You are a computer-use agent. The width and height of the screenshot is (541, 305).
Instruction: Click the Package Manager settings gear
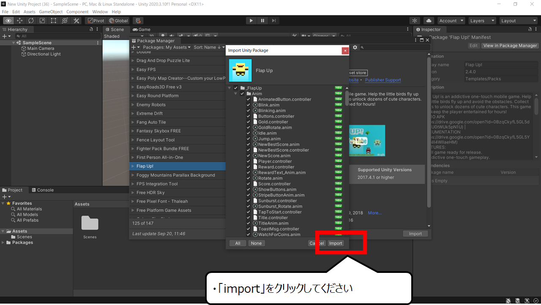pos(355,47)
